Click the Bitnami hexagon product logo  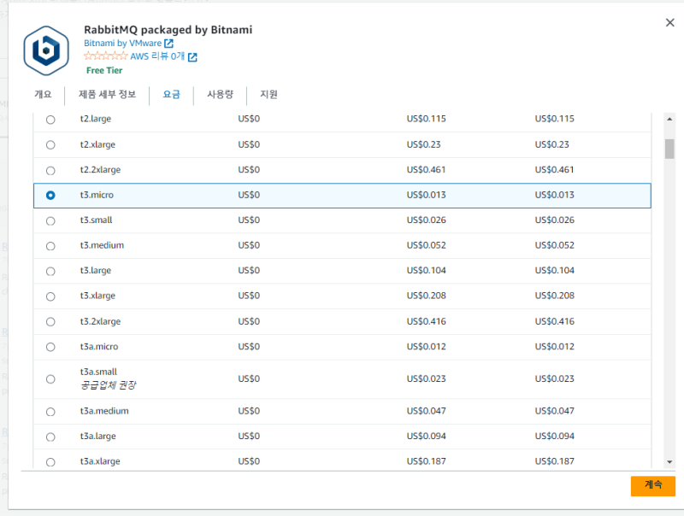point(46,50)
